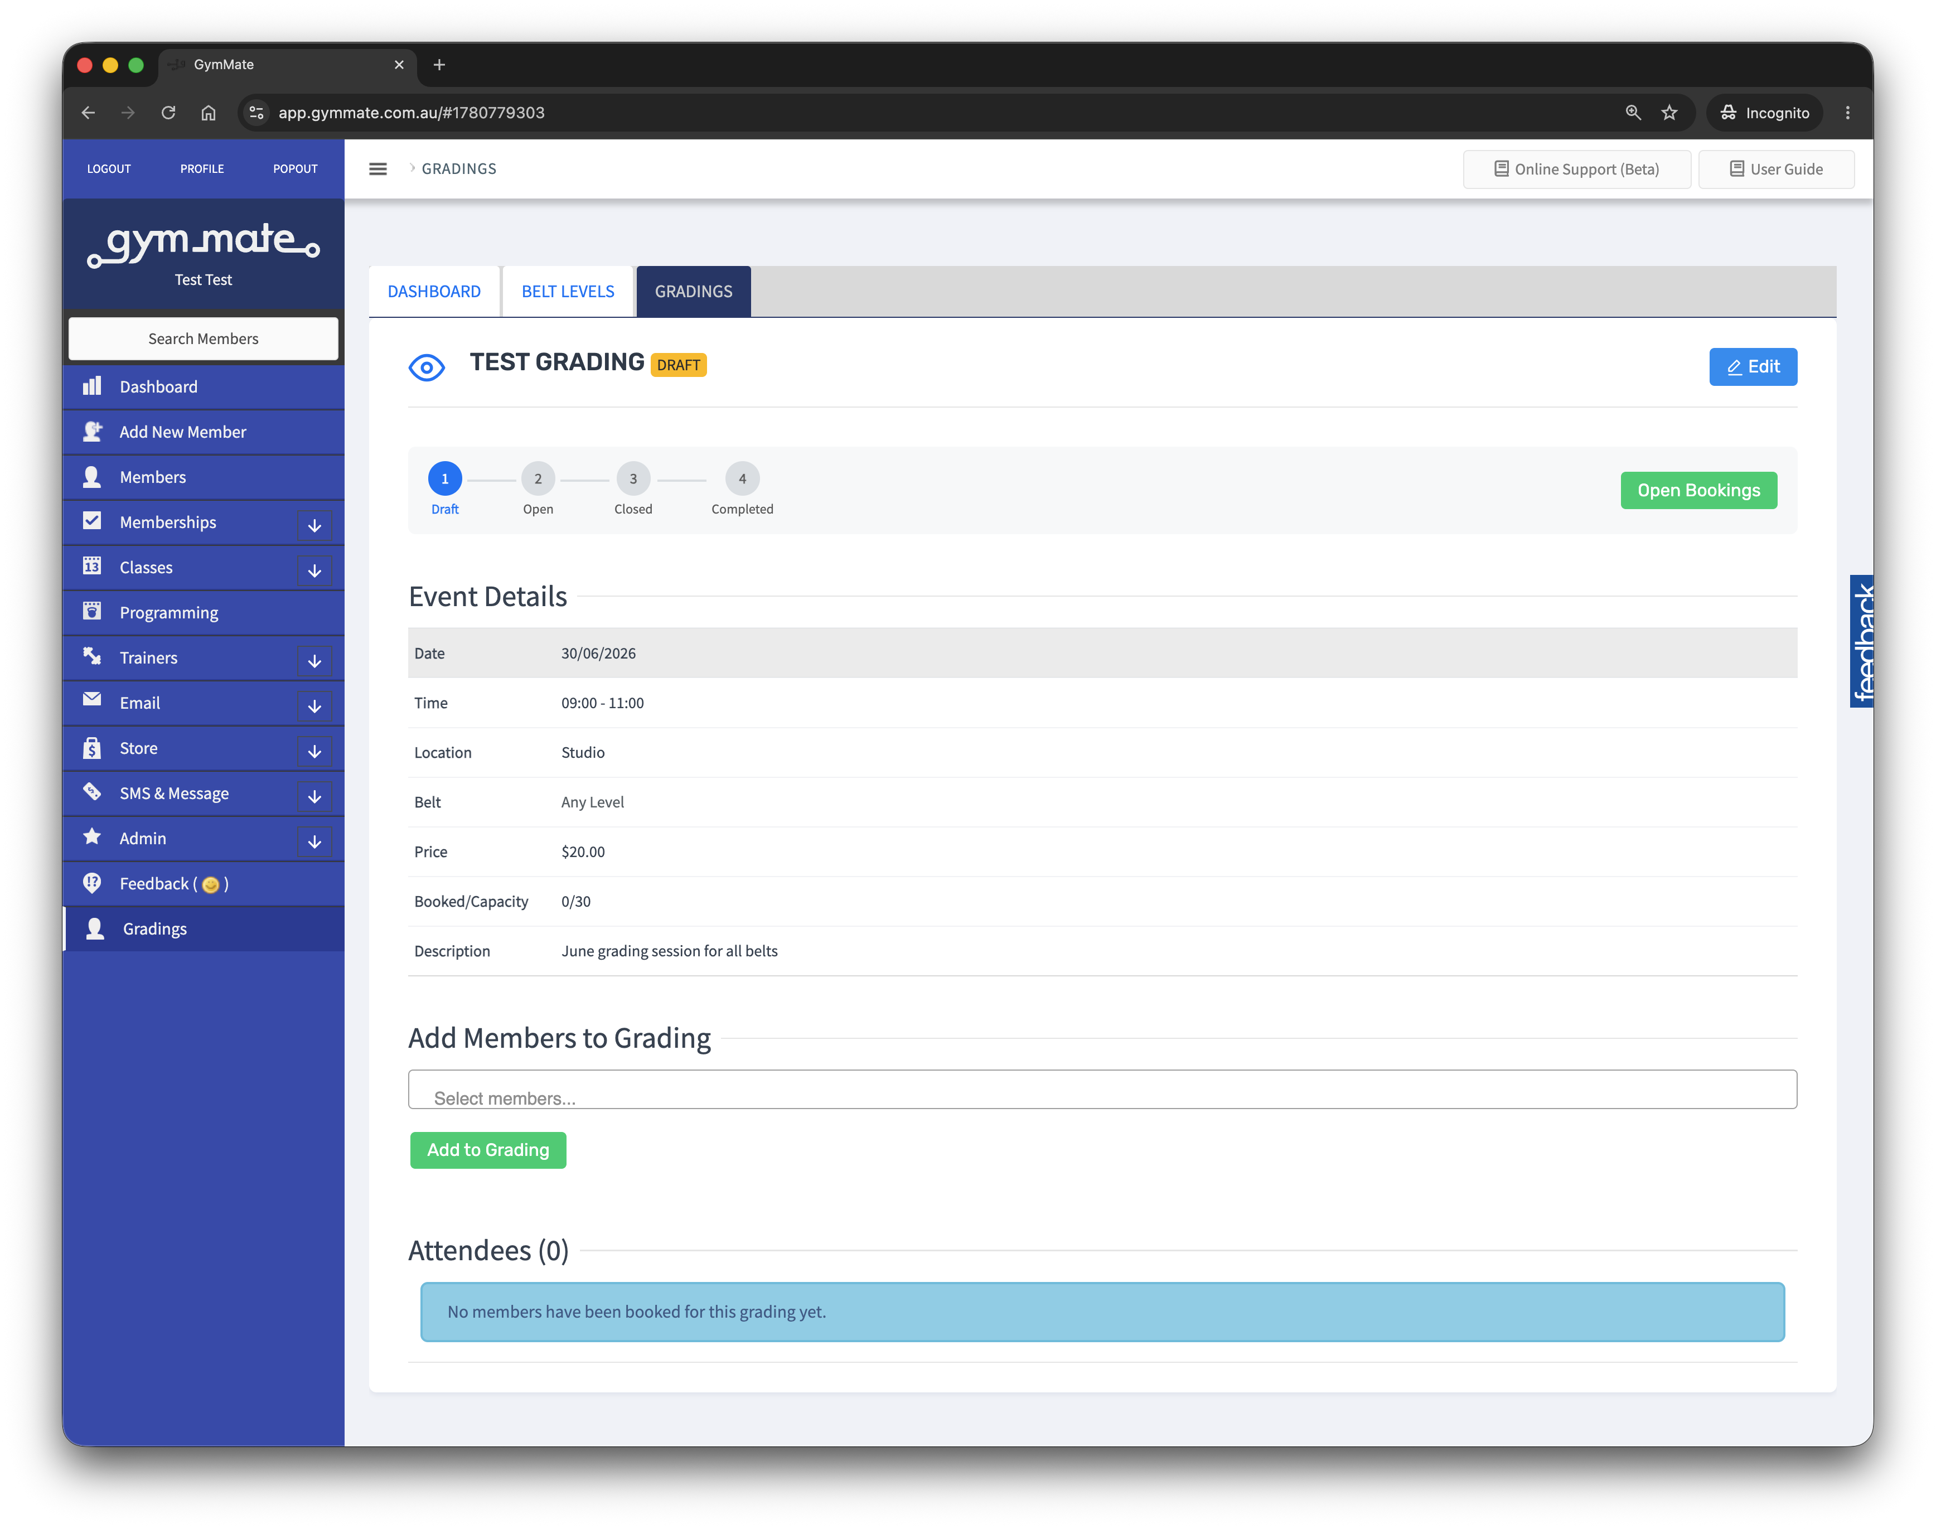1936x1529 pixels.
Task: Click step 2 Open circle
Action: (x=538, y=479)
